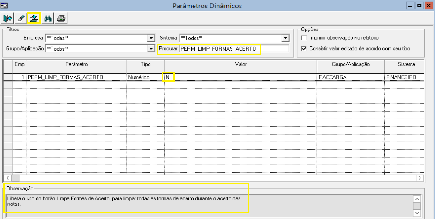
Task: Click the binoculars search toolbar icon
Action: point(48,19)
